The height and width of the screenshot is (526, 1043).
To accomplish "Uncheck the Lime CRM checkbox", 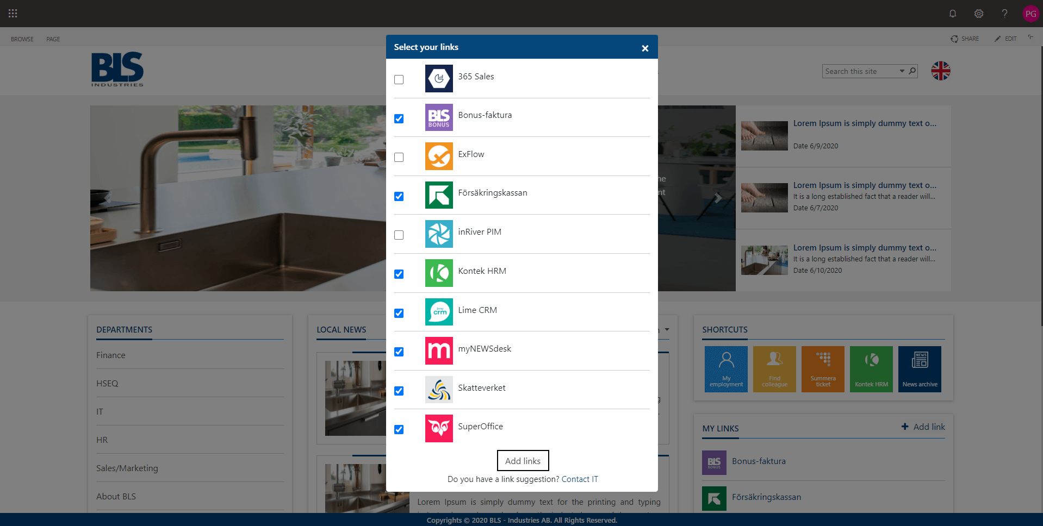I will click(x=399, y=313).
